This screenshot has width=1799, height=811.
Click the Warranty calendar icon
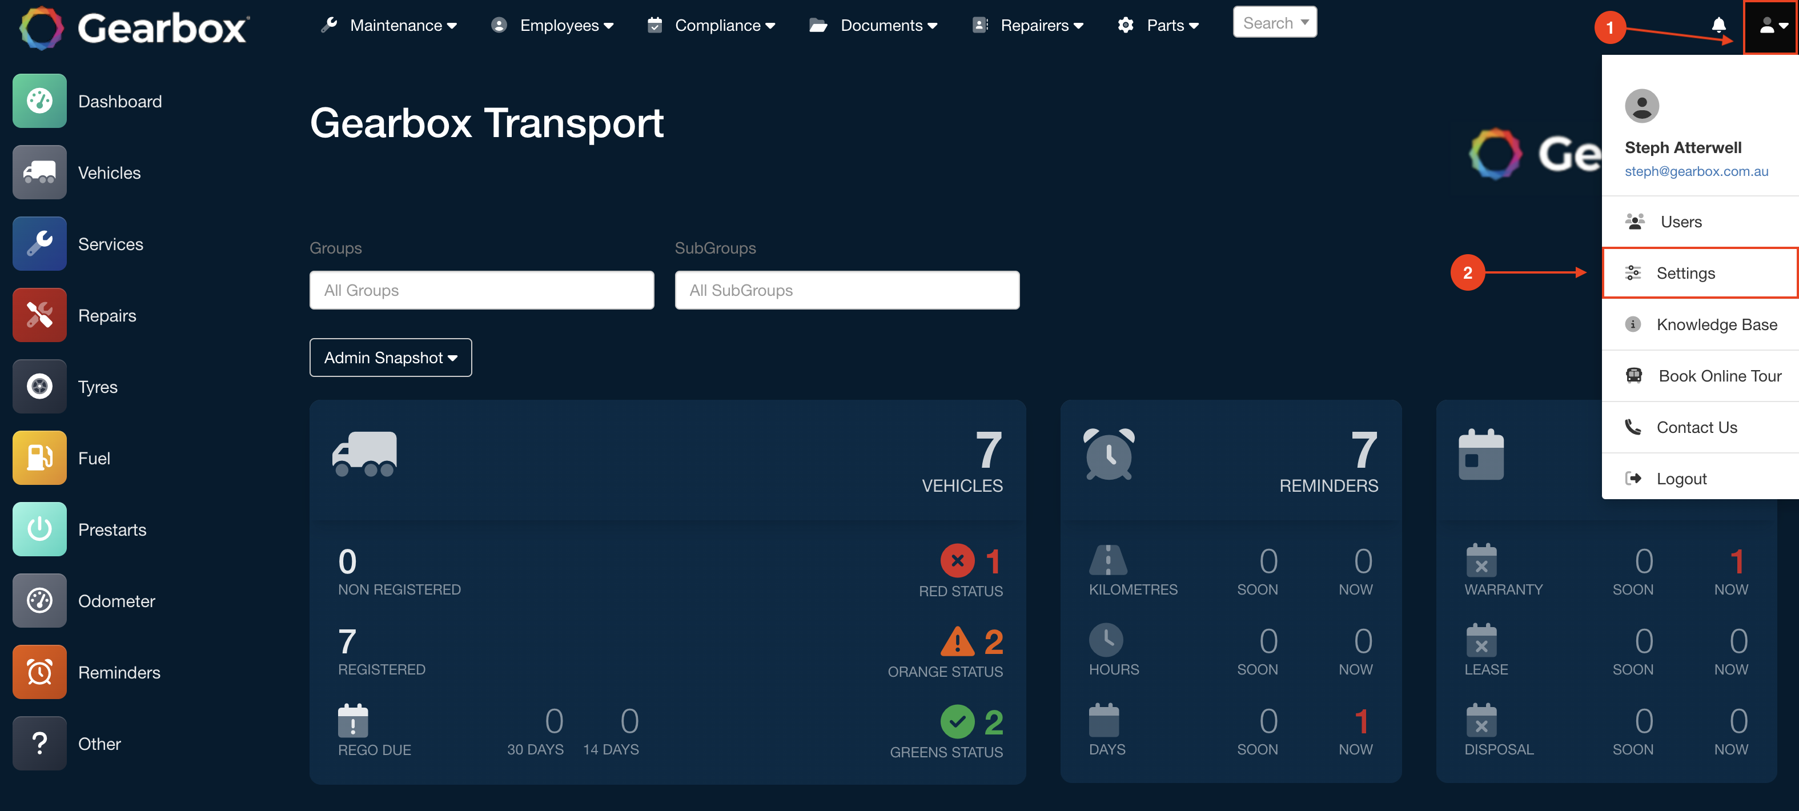(x=1481, y=560)
